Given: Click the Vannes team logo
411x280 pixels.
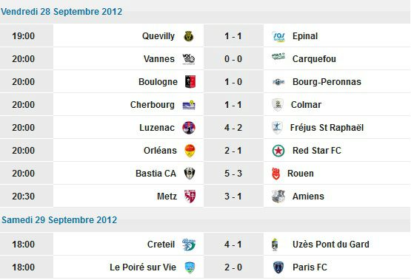Looking at the screenshot, I should tap(188, 59).
